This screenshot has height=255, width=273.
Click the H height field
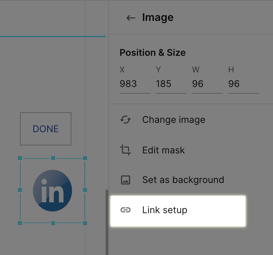click(x=243, y=84)
